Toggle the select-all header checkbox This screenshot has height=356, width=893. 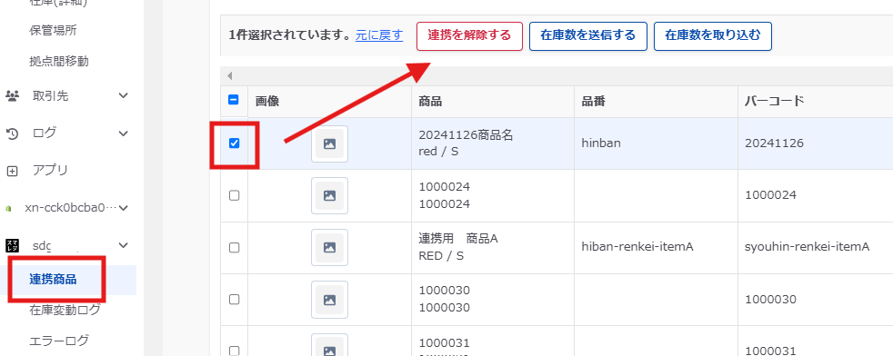[x=234, y=100]
